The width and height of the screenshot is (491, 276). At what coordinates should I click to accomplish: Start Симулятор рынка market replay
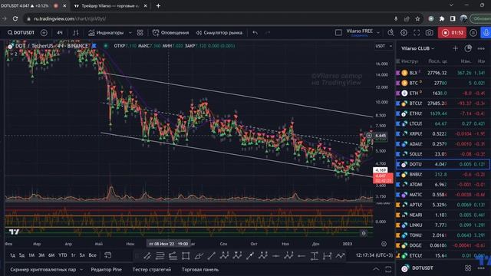click(219, 32)
